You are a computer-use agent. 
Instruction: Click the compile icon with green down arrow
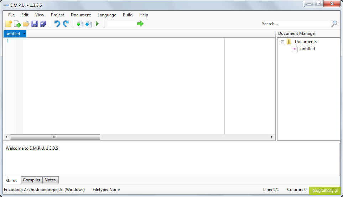pos(80,24)
